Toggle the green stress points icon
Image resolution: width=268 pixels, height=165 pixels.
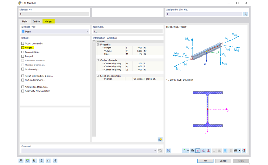[184, 151]
